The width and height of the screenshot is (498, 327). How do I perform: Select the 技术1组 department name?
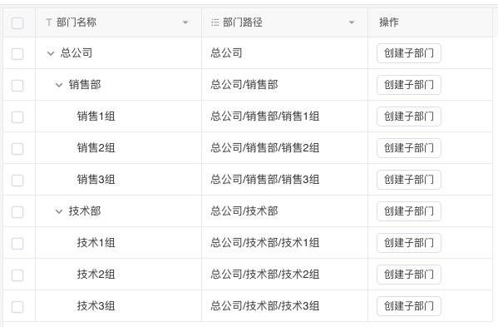click(x=96, y=243)
